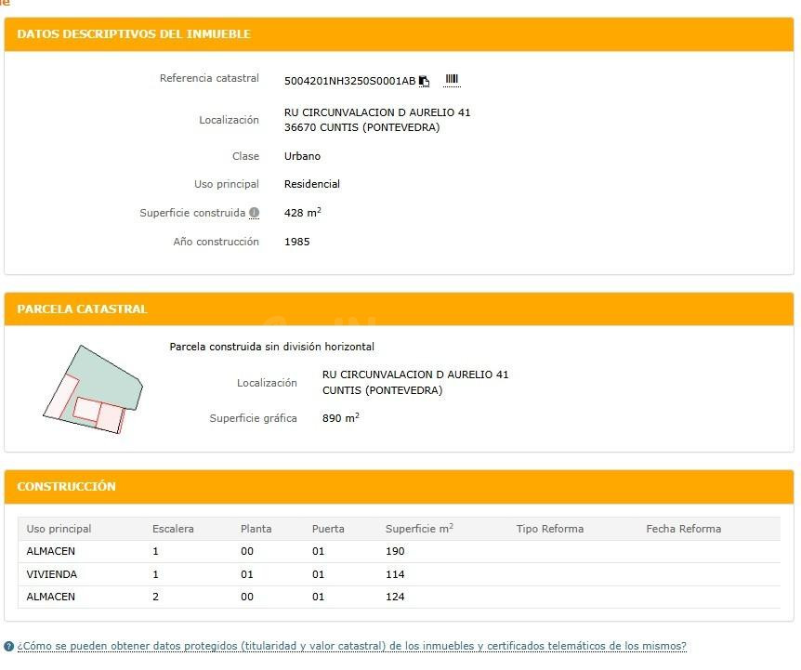Click the 428 m² built surface value
This screenshot has height=670, width=801.
click(x=302, y=213)
